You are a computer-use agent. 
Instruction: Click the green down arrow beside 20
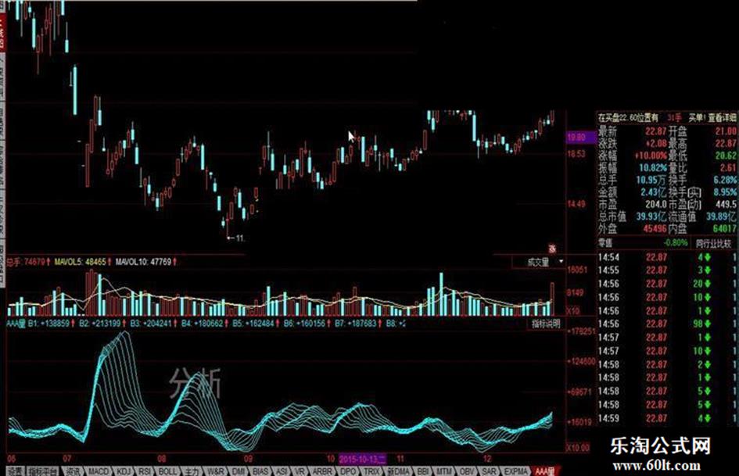click(708, 284)
